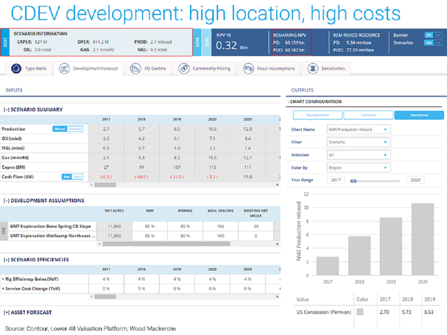Click the Sensitivities icon
Screen dimensions: 447x335
[313, 68]
